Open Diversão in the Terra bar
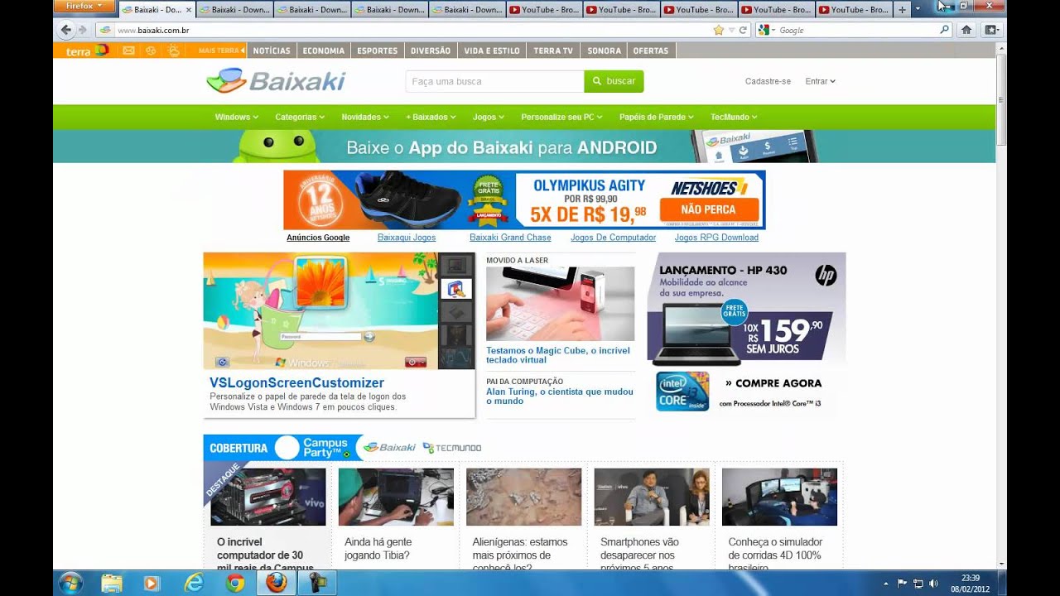Viewport: 1060px width, 596px height. click(431, 50)
